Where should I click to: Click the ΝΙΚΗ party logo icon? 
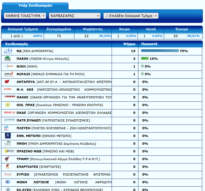coord(8,66)
